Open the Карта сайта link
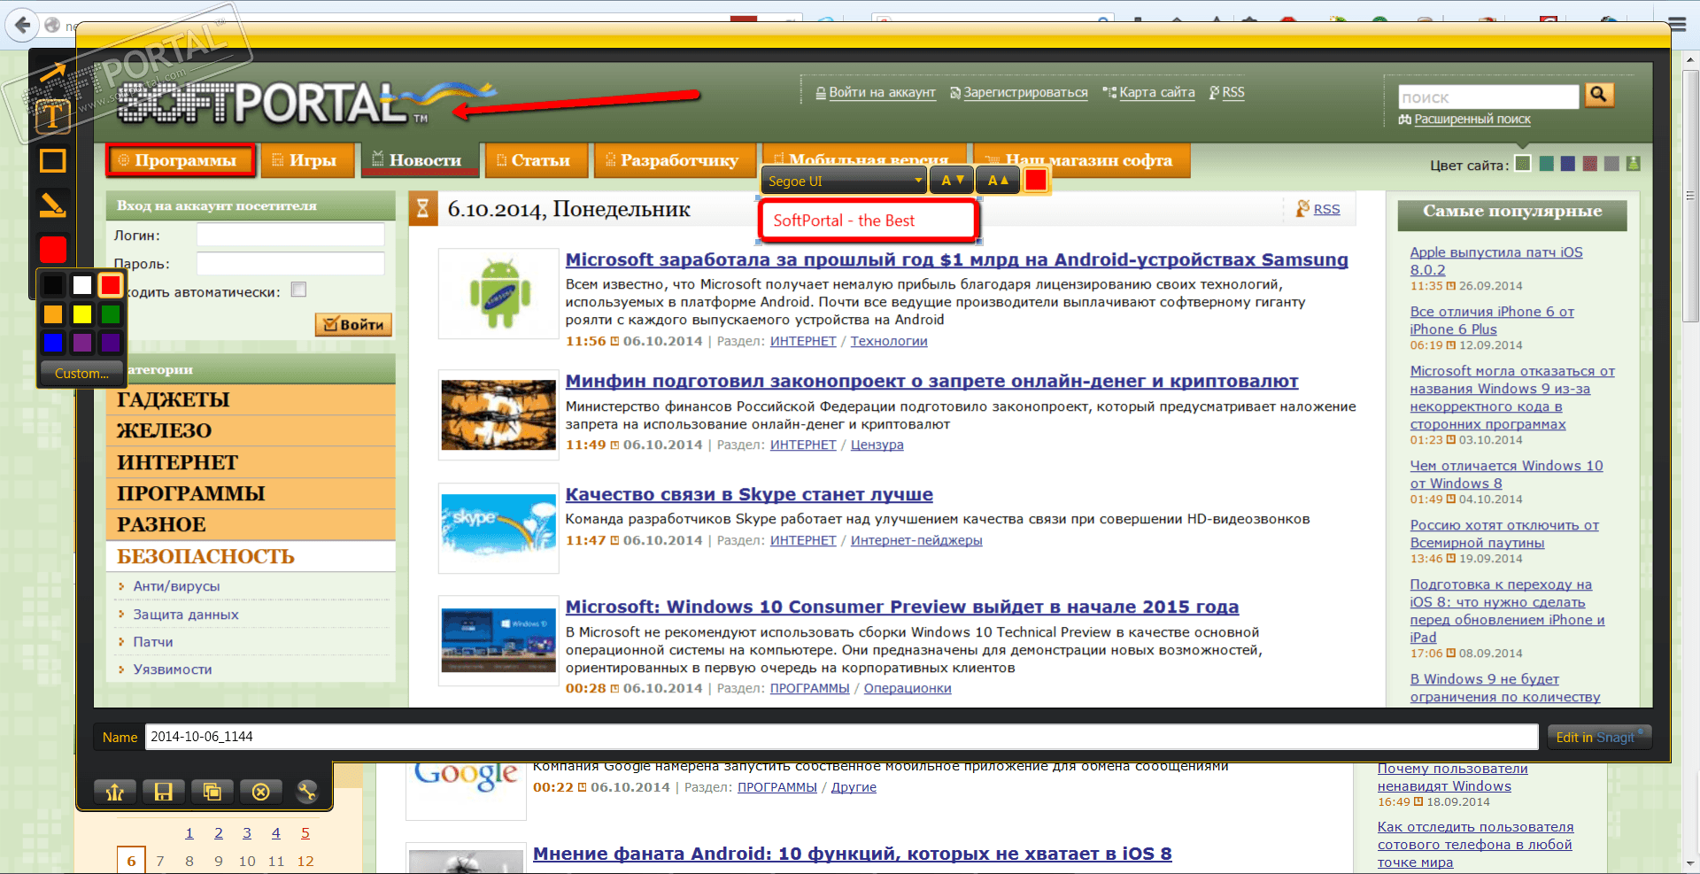1700x874 pixels. click(1156, 92)
